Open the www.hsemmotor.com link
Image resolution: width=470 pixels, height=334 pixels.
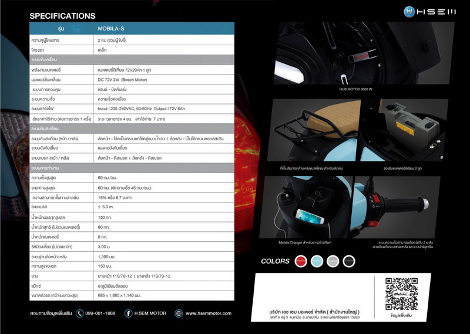click(209, 313)
